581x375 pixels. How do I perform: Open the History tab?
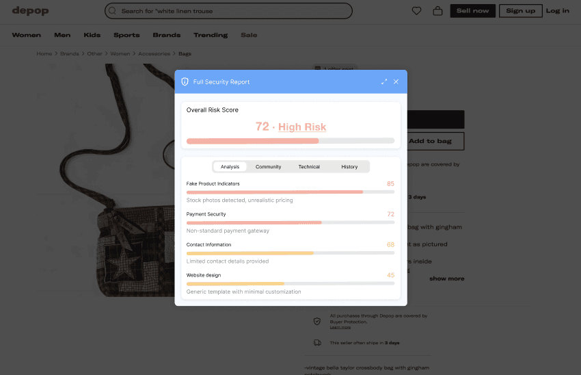point(349,167)
